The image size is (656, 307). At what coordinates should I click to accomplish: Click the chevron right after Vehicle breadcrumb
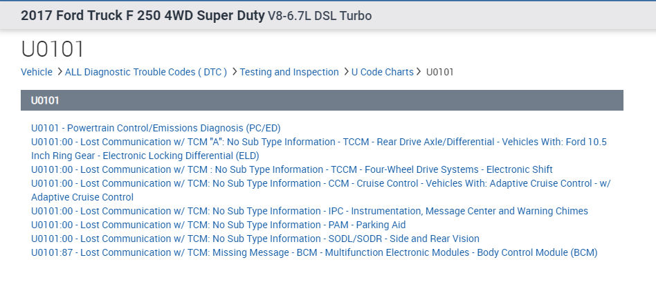(x=59, y=72)
